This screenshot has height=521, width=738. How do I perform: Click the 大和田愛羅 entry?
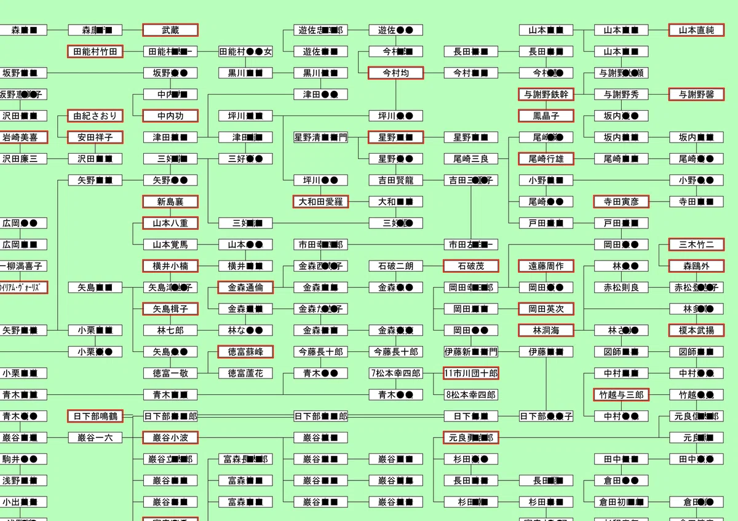tap(320, 202)
